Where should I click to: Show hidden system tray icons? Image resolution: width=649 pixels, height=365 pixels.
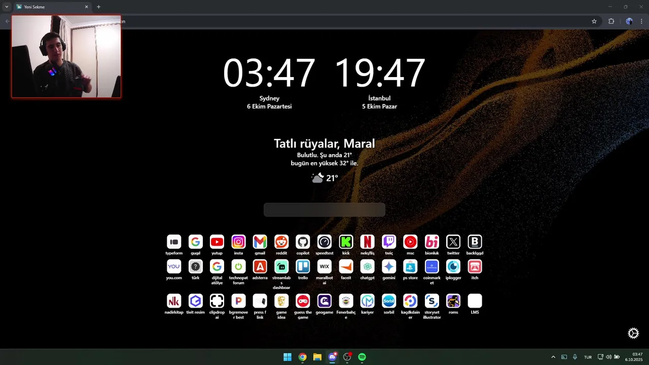pos(553,357)
